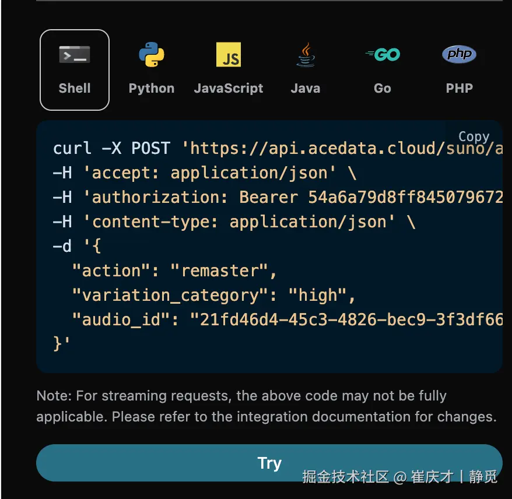Screen dimensions: 512x499
Task: Click the "variation_category": "high" line
Action: pyautogui.click(x=214, y=296)
